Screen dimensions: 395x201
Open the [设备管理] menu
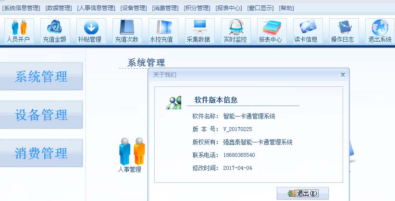tap(134, 8)
